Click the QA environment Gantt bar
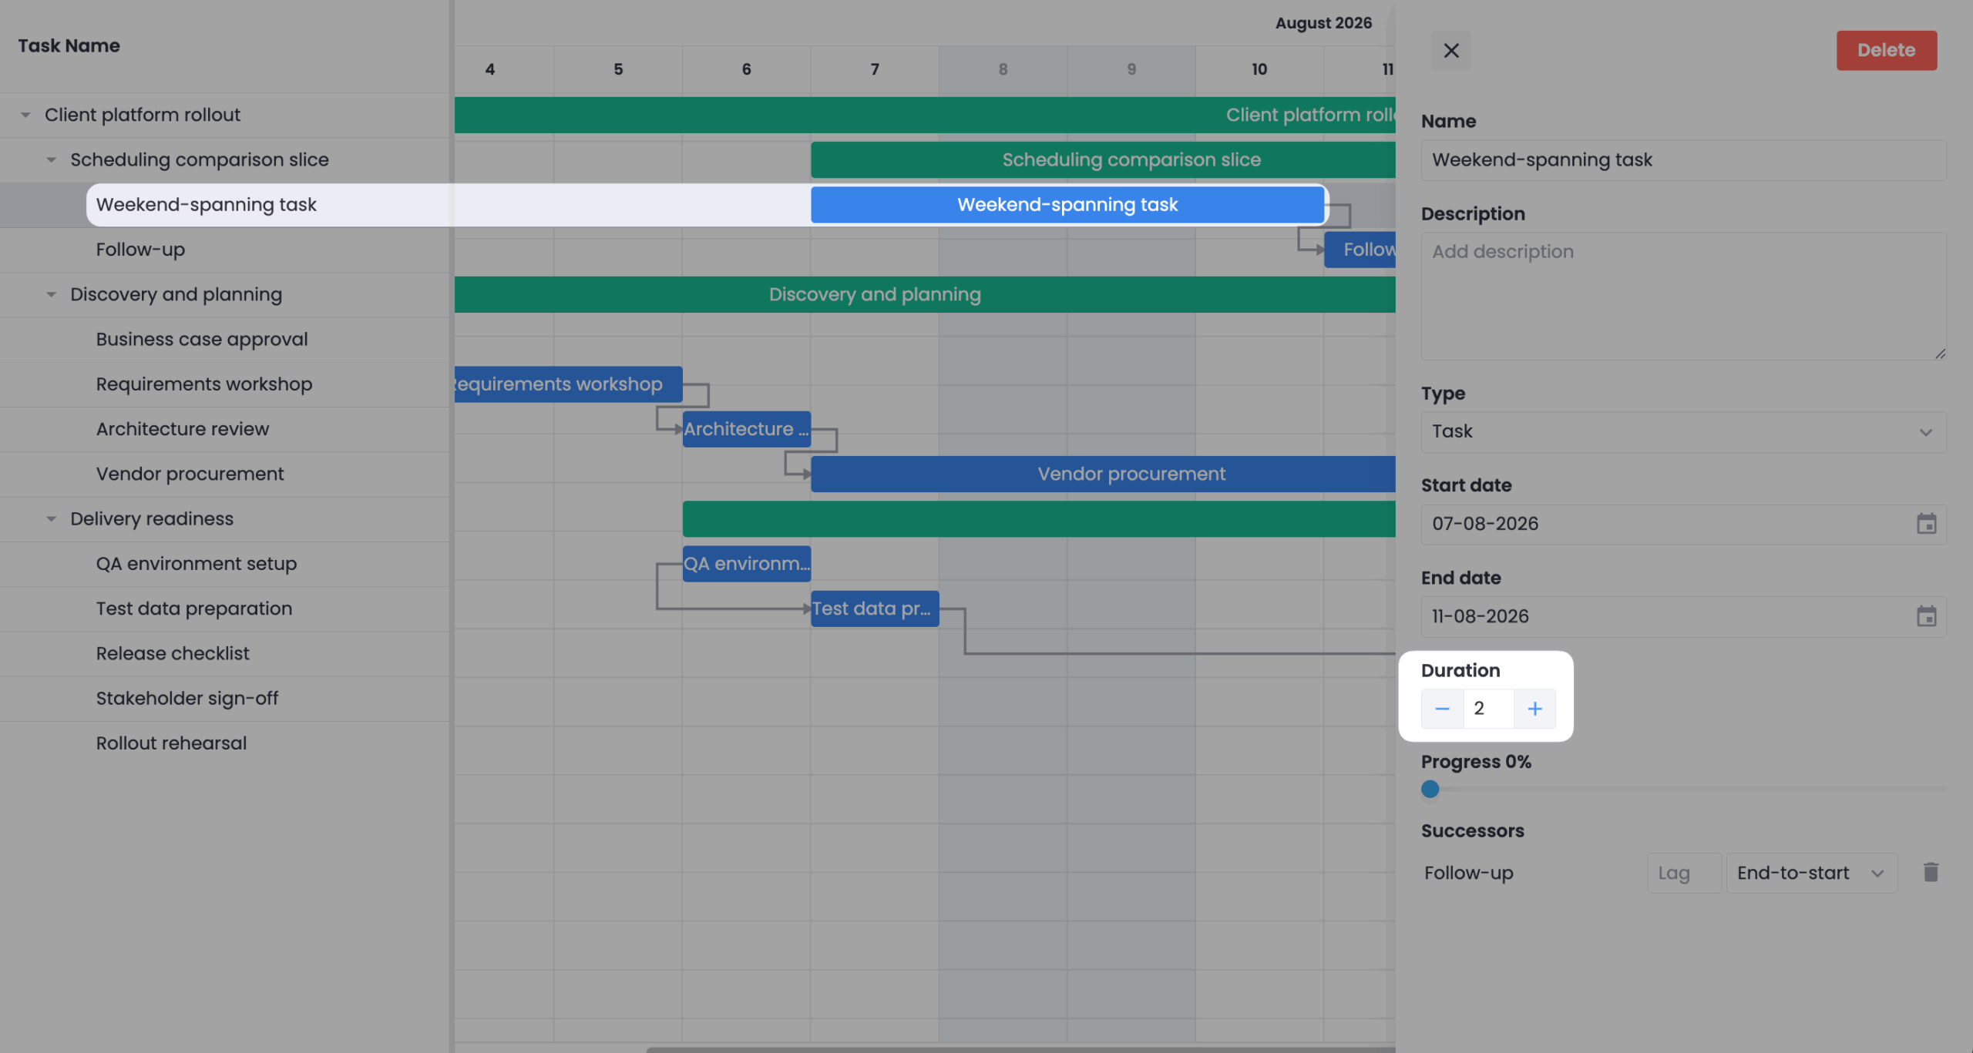The image size is (1973, 1053). point(746,564)
